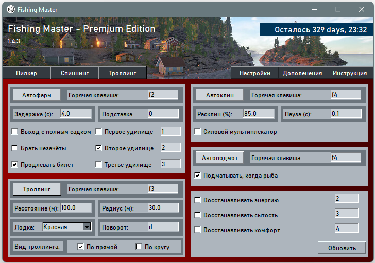Edit the комфорт restore slot field
Viewport: 375px width, 263px height.
(x=347, y=228)
